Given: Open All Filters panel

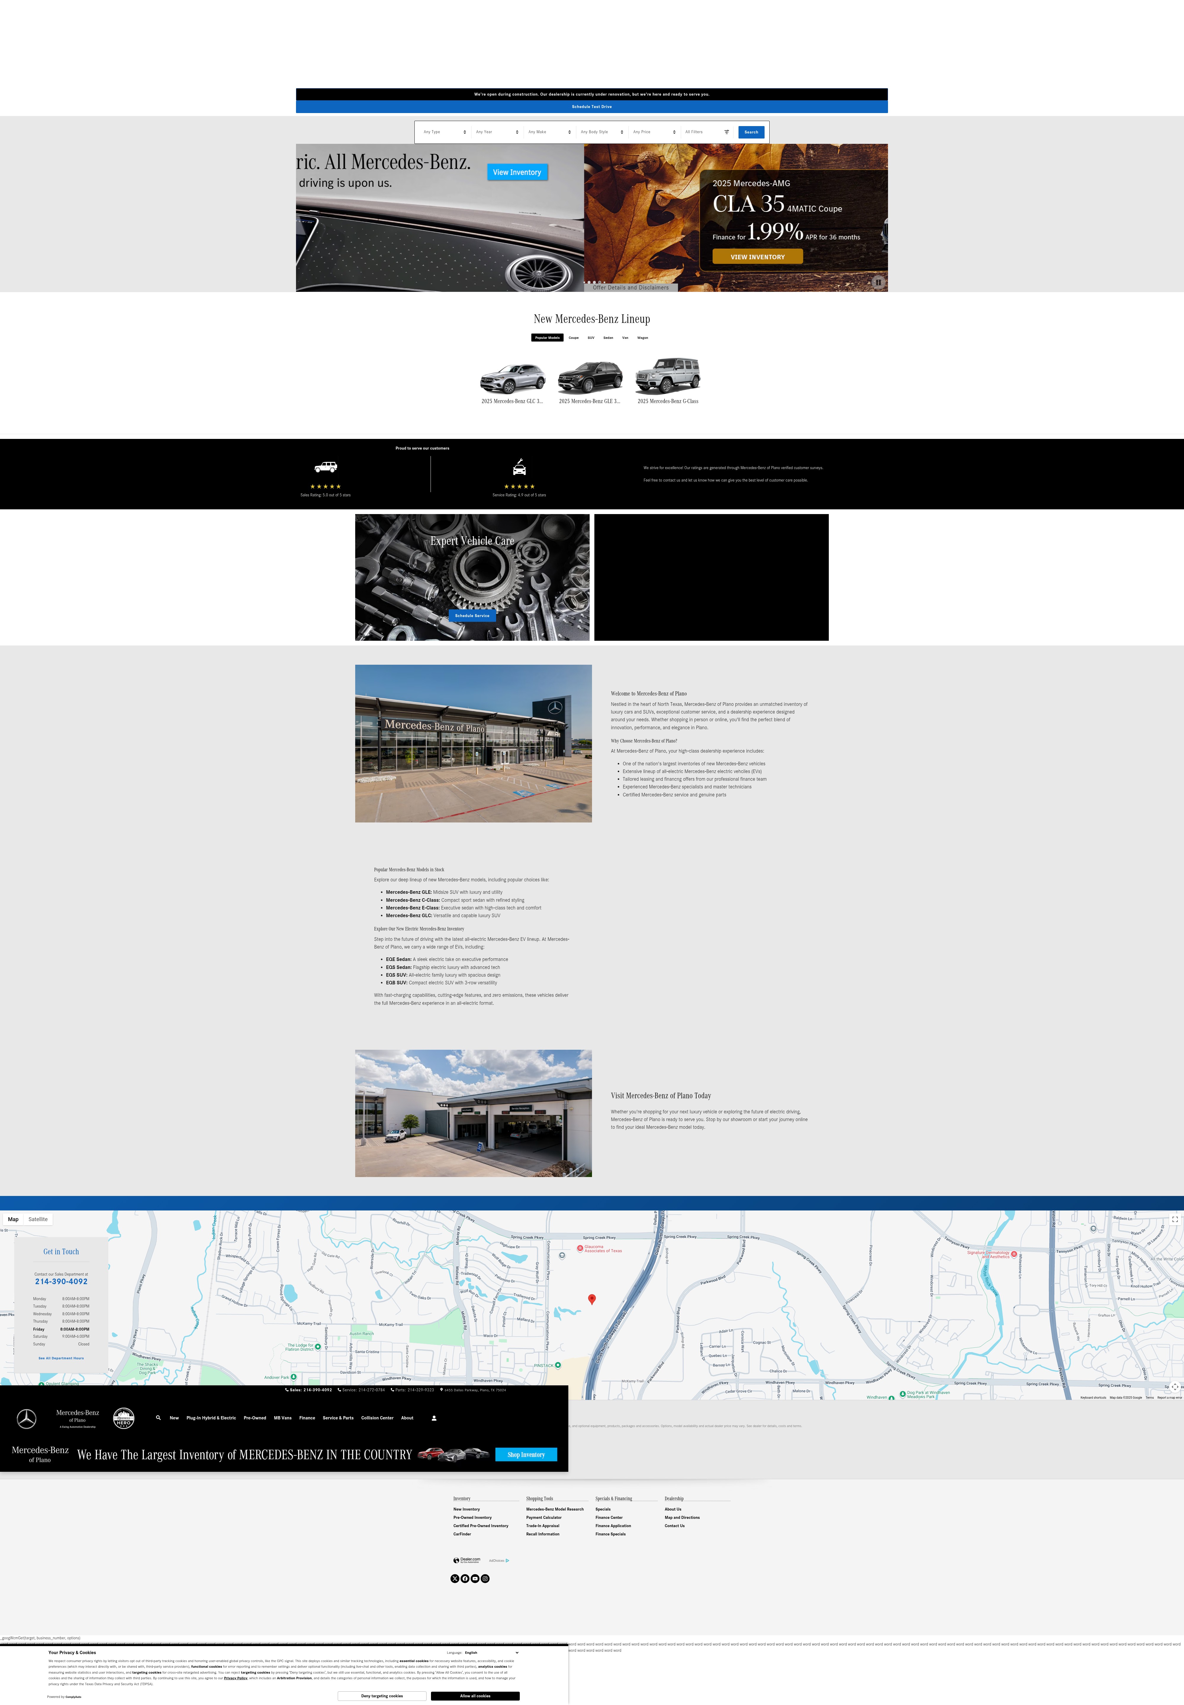Looking at the screenshot, I should (x=707, y=132).
